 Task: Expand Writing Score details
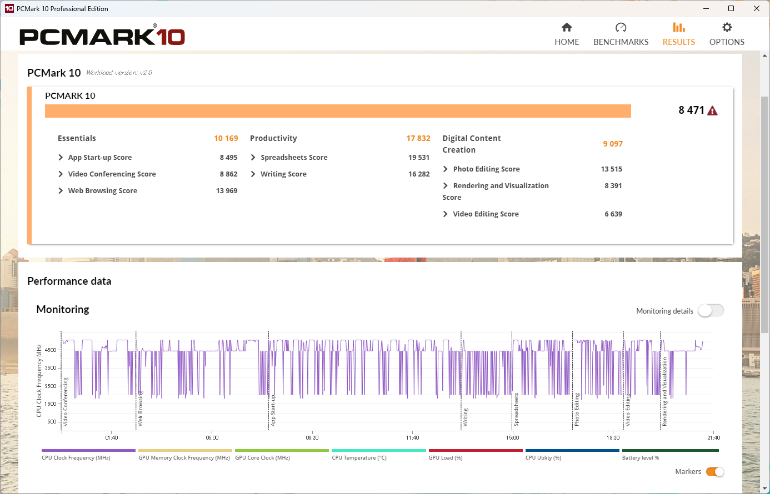pyautogui.click(x=253, y=174)
